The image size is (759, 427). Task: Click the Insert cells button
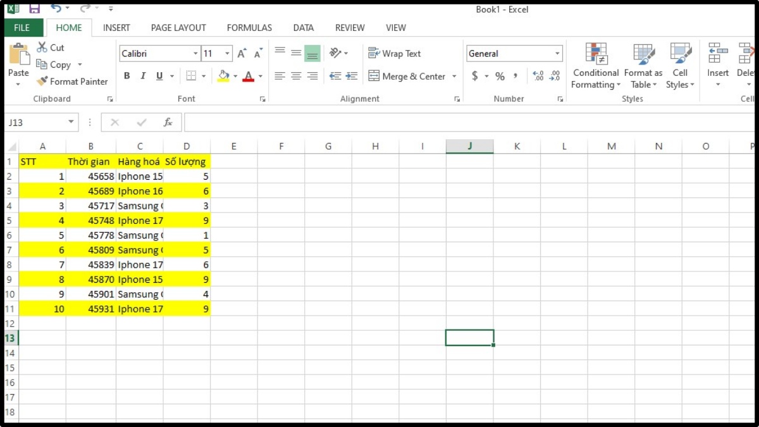point(718,66)
